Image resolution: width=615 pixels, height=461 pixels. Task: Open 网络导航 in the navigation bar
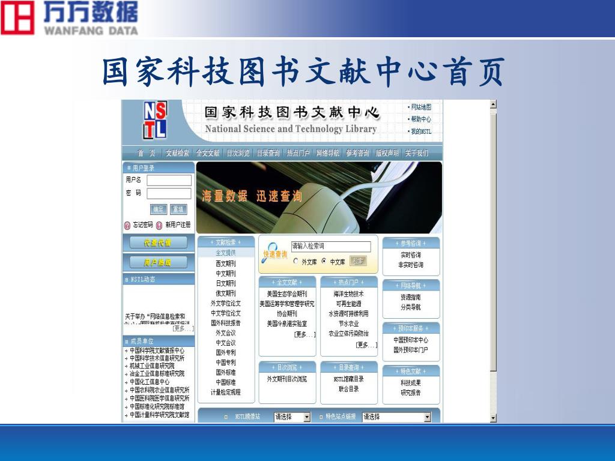[328, 153]
